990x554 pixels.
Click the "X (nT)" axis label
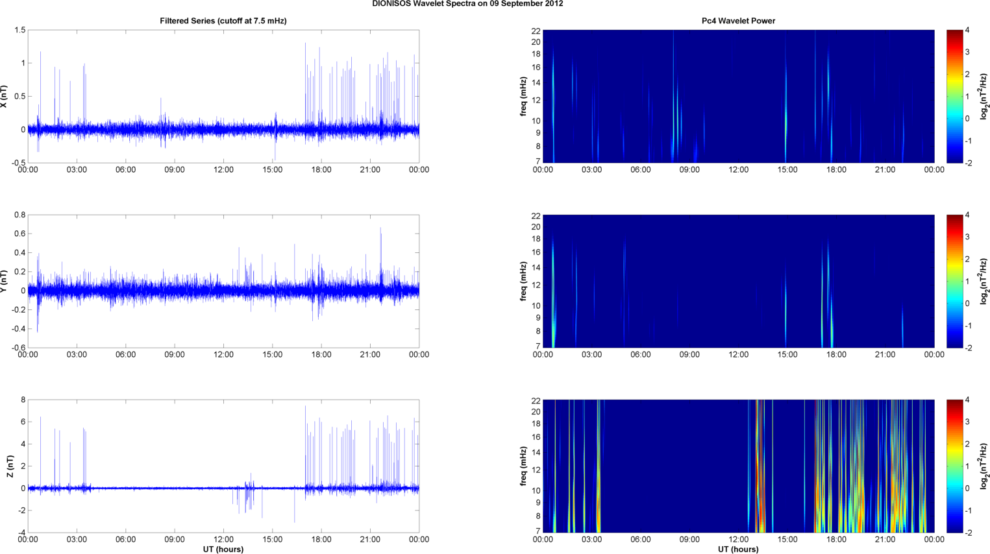coord(5,97)
